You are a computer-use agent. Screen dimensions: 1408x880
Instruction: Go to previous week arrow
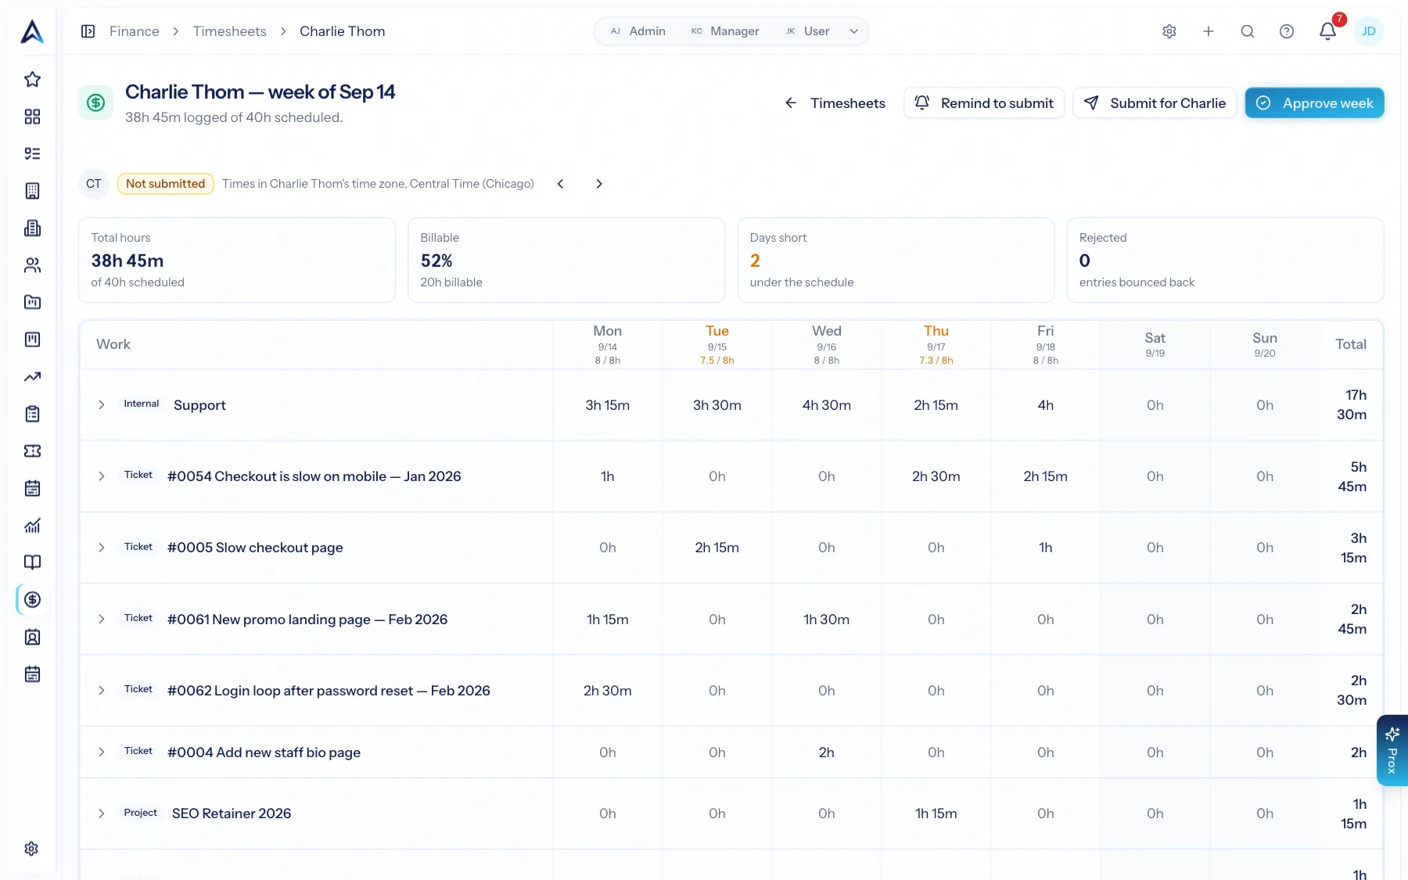coord(561,184)
